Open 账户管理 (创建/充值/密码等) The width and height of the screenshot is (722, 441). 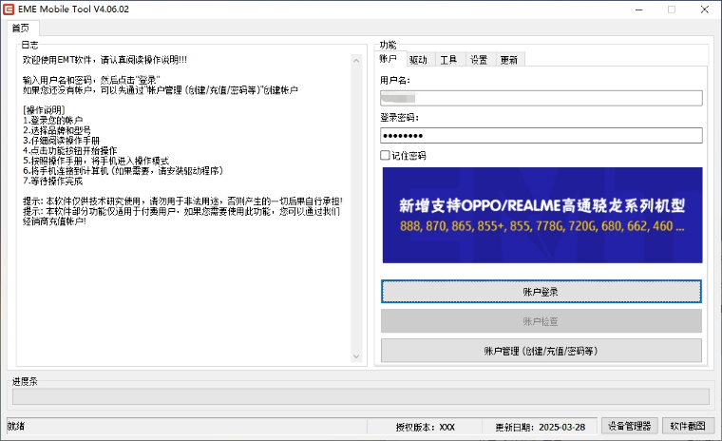[x=541, y=351]
